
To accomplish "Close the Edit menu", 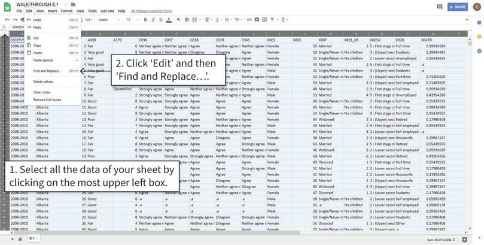I will click(29, 11).
